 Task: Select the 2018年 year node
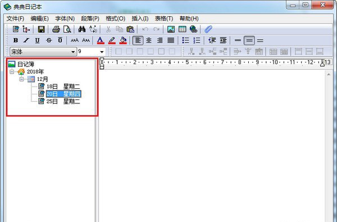click(x=35, y=71)
